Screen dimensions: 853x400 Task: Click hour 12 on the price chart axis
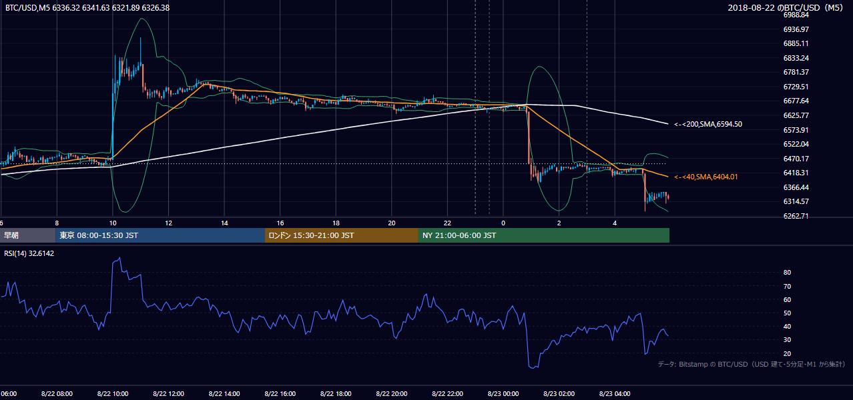pos(168,223)
